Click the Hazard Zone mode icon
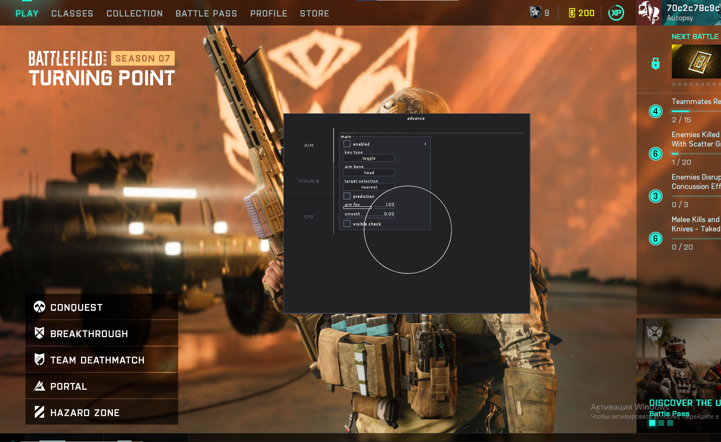Image resolution: width=721 pixels, height=442 pixels. click(x=39, y=412)
